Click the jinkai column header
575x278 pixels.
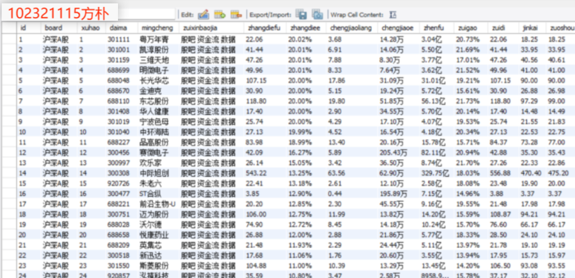point(532,28)
